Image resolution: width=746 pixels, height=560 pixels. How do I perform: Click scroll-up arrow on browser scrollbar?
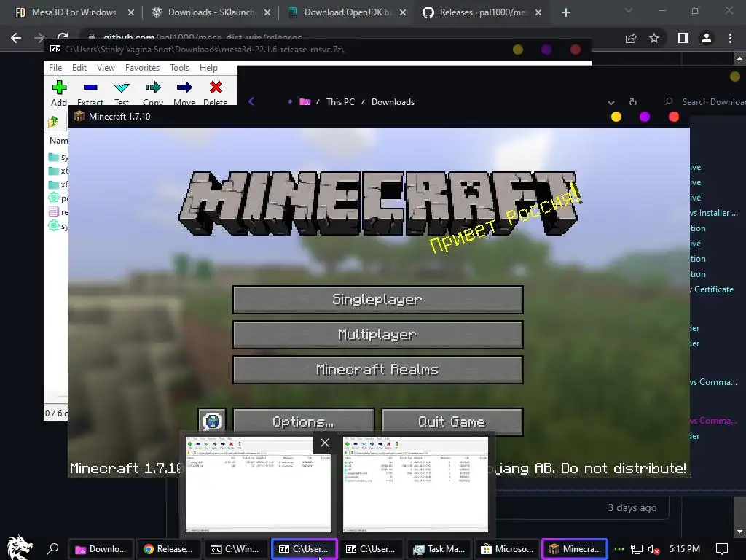tap(739, 58)
